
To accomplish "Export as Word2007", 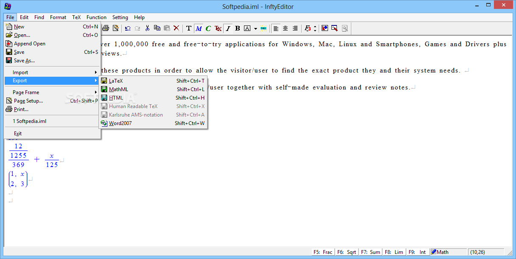I will click(153, 123).
